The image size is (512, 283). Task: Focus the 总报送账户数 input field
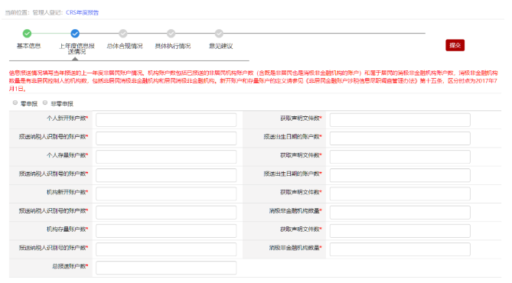(166, 268)
